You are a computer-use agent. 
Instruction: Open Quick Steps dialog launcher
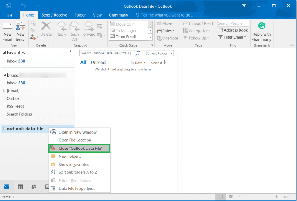152,45
